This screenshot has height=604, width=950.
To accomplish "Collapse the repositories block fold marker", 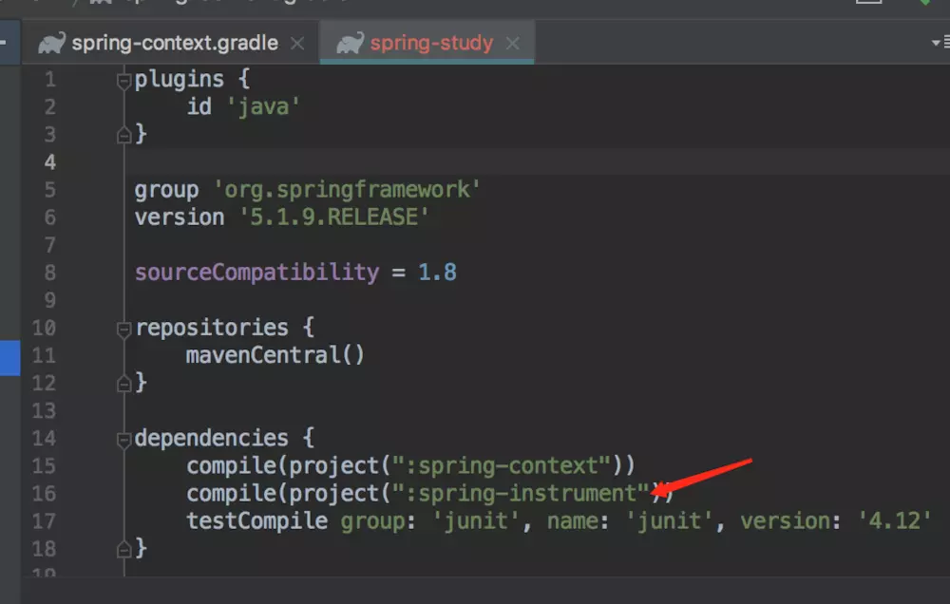I will tap(123, 329).
